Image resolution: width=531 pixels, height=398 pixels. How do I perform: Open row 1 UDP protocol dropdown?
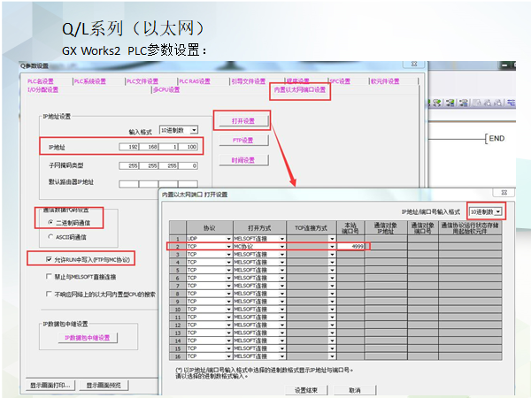click(x=229, y=239)
